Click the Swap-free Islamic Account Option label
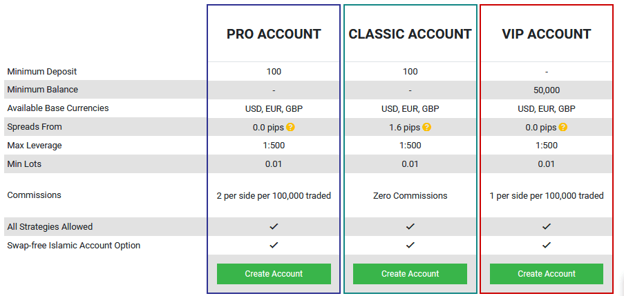The width and height of the screenshot is (624, 296). click(x=74, y=246)
